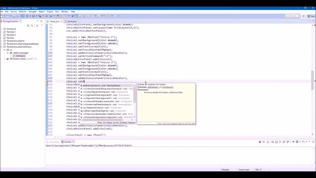This screenshot has height=178, width=316.
Task: Select the Console tab
Action: coord(68,142)
